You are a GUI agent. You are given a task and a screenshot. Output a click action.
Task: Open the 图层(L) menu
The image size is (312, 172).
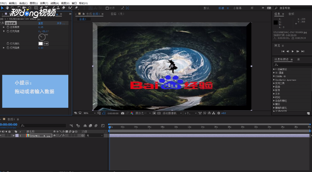click(x=34, y=3)
